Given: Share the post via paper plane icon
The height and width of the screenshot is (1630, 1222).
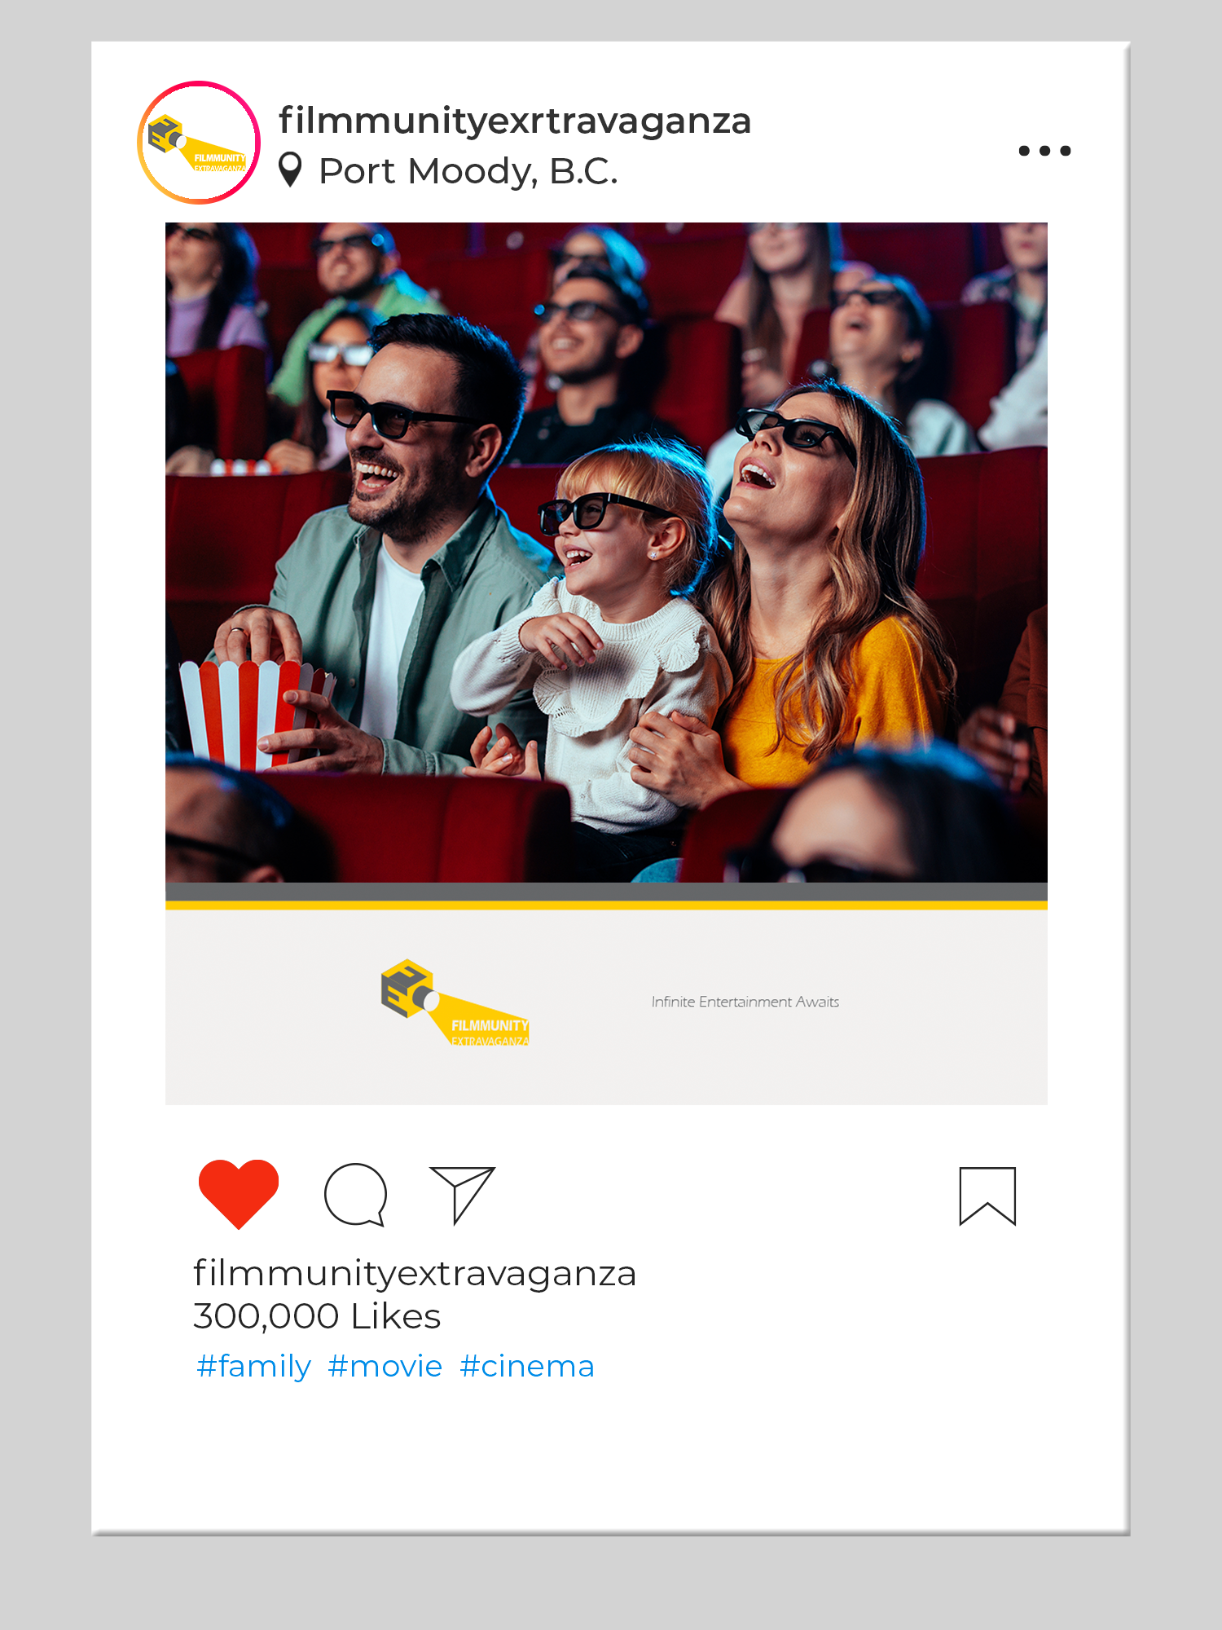Looking at the screenshot, I should click(x=463, y=1195).
